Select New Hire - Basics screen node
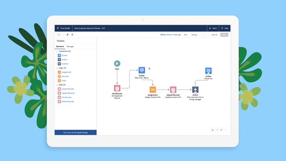Image resolution: width=286 pixels, height=161 pixels. [x=142, y=70]
